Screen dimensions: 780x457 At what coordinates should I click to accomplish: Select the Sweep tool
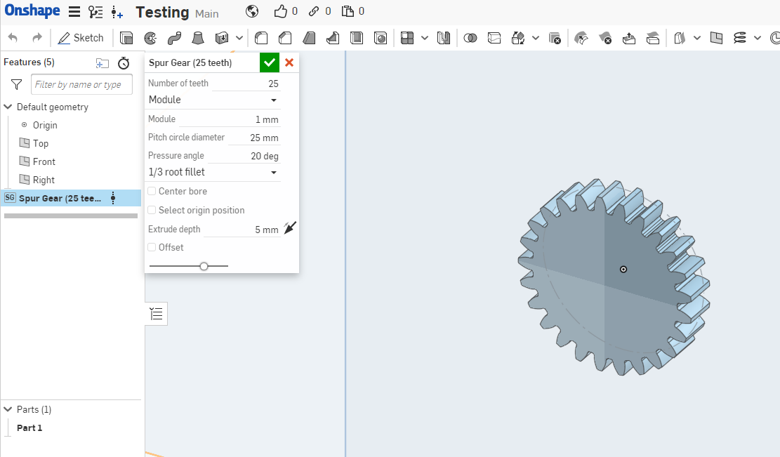click(x=174, y=38)
